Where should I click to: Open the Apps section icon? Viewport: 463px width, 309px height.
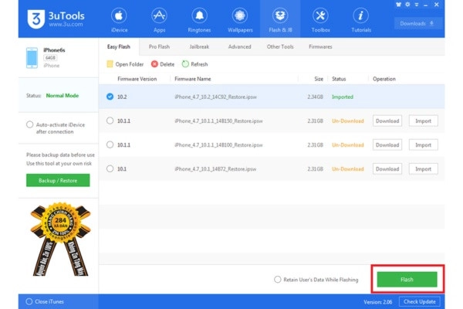pos(160,16)
